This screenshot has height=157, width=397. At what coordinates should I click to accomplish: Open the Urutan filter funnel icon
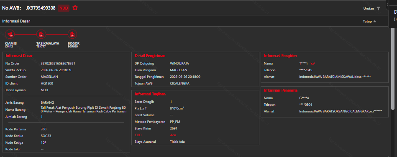pyautogui.click(x=378, y=8)
